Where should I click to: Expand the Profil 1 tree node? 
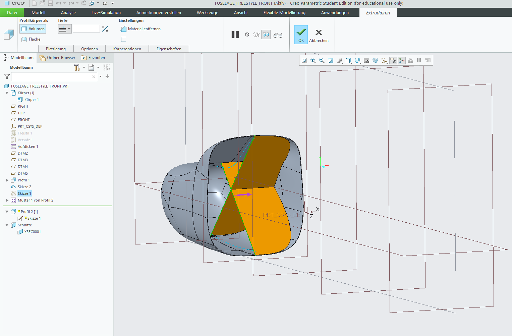[x=7, y=180]
